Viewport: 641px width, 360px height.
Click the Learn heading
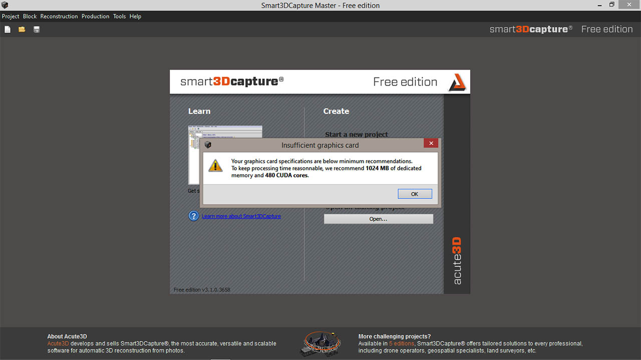coord(199,111)
